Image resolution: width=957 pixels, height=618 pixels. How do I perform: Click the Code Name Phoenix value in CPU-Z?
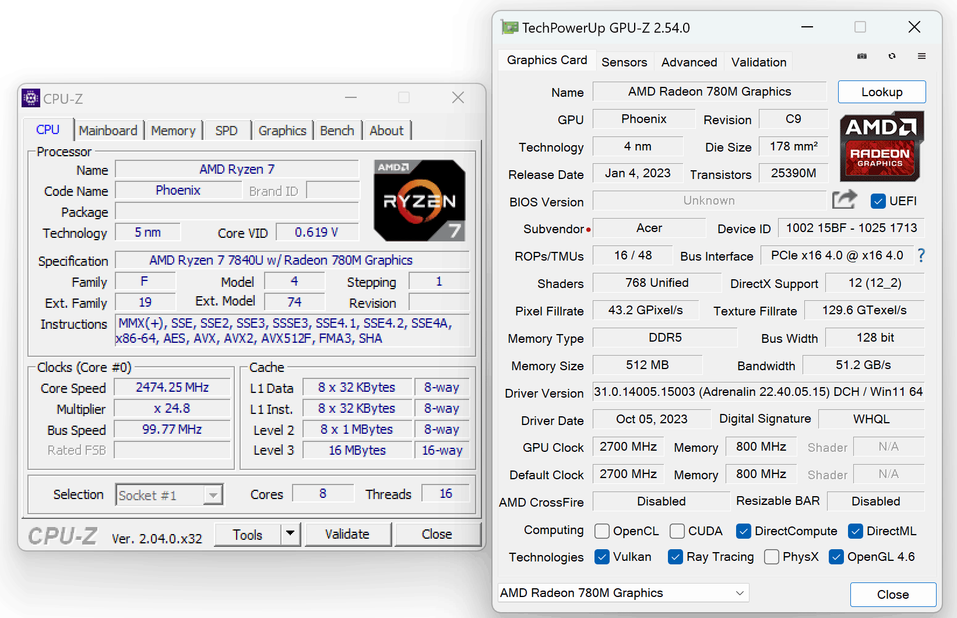pyautogui.click(x=178, y=190)
